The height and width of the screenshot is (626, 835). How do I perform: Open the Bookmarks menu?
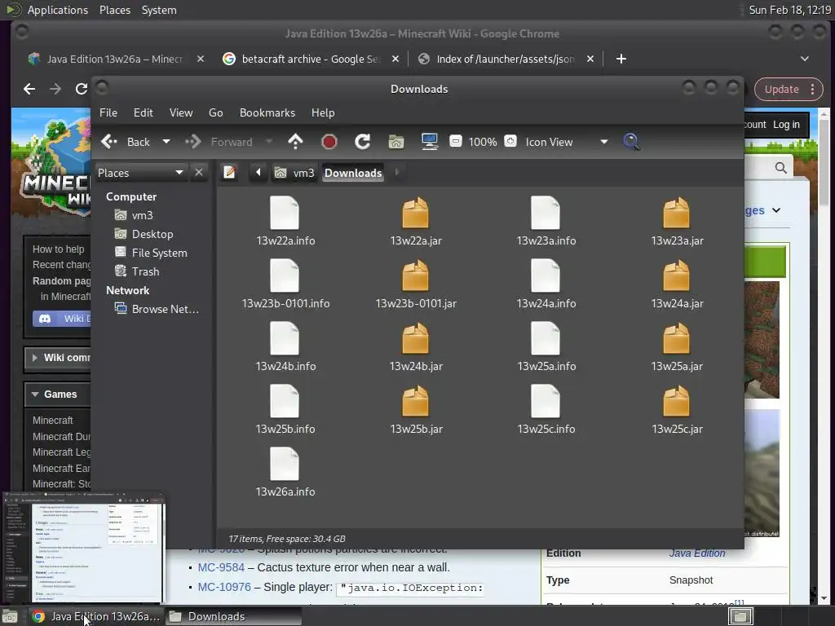coord(267,112)
